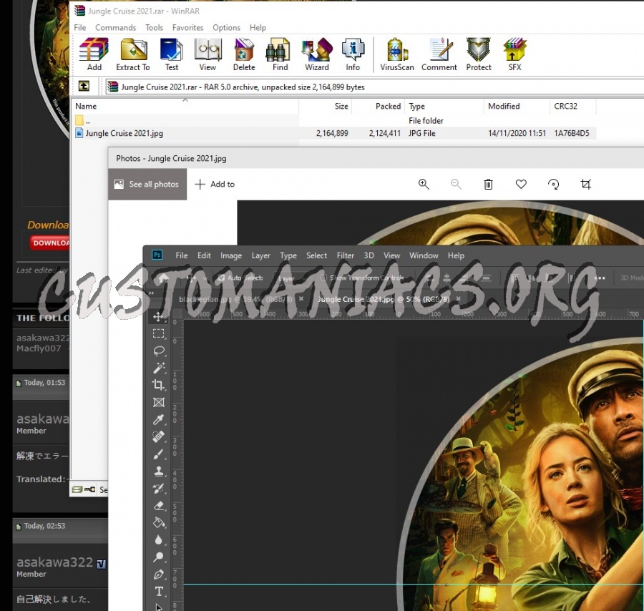644x611 pixels.
Task: Sort WinRAR list by Name column
Action: point(185,106)
